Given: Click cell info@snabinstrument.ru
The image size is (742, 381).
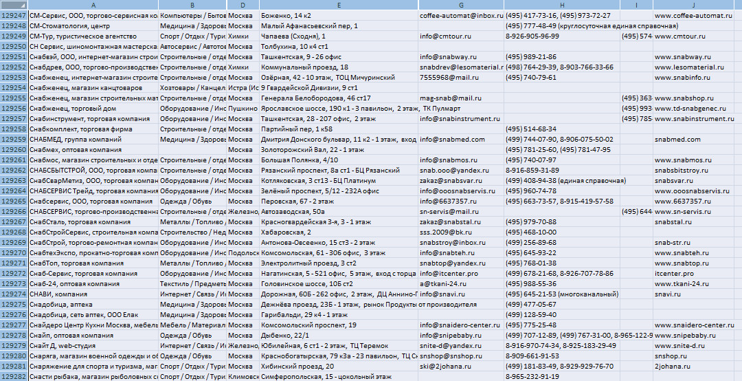Looking at the screenshot, I should pos(462,118).
